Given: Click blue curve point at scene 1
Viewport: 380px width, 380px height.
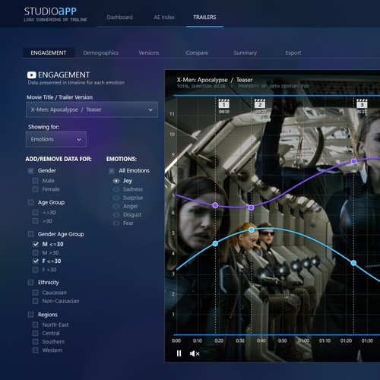Looking at the screenshot, I should pos(215,244).
